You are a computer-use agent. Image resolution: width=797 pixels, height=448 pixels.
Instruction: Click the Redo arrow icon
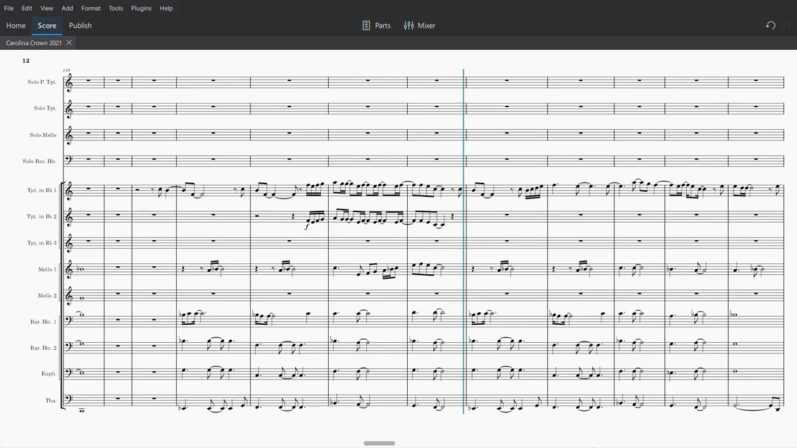786,26
